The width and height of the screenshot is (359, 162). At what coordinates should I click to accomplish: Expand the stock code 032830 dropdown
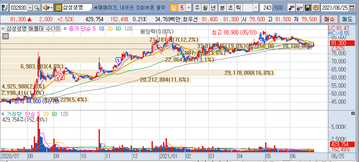[x=30, y=8]
